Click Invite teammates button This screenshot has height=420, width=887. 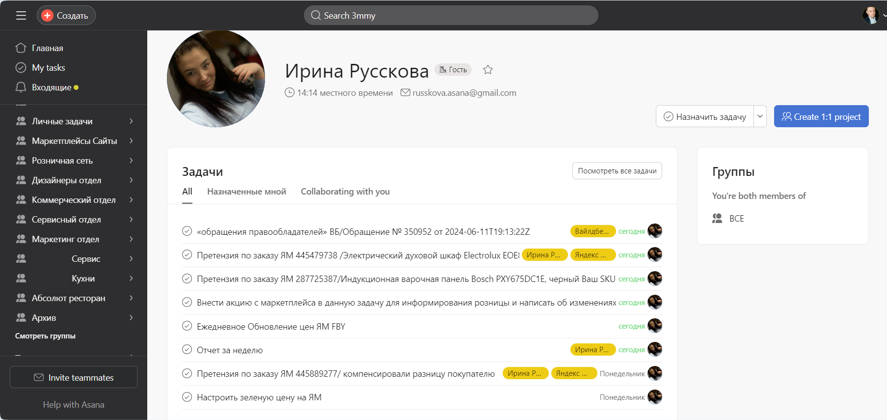point(74,377)
